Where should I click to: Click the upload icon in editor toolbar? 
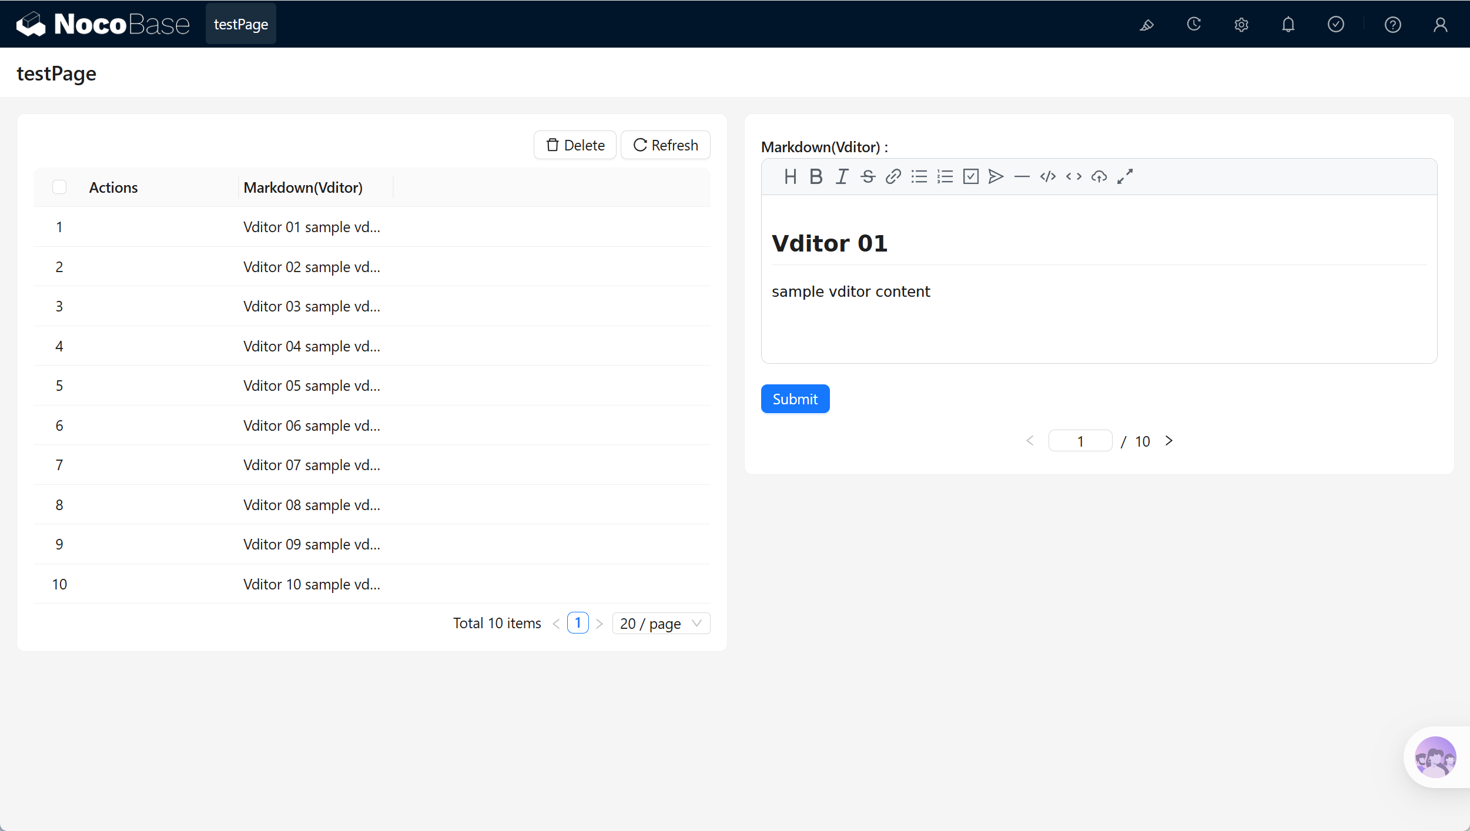(x=1099, y=176)
